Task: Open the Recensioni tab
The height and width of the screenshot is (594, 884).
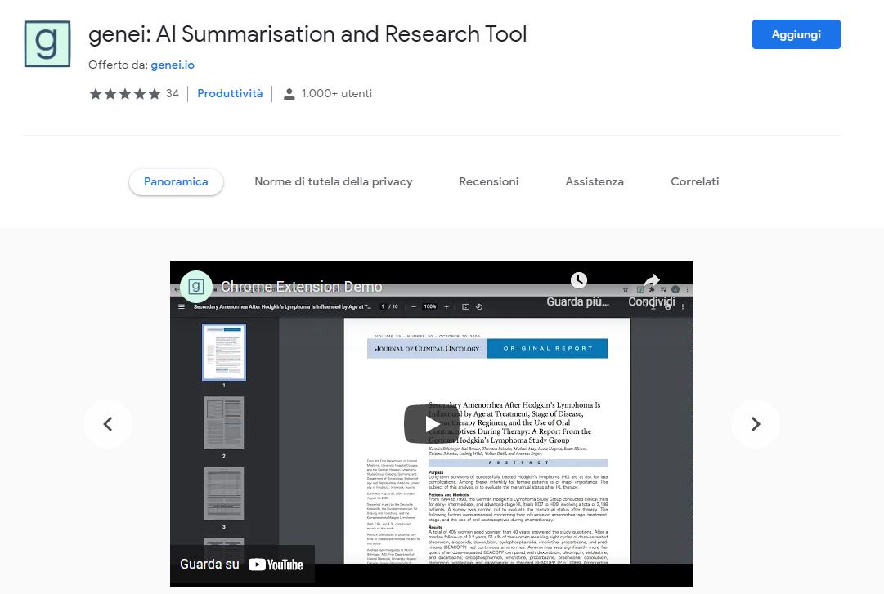Action: [x=489, y=182]
